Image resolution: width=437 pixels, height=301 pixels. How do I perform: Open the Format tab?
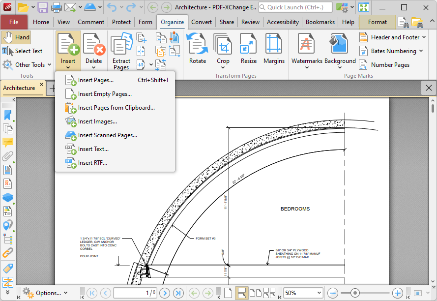coord(378,22)
